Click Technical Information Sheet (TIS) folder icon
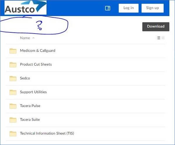This screenshot has height=145, width=175. (x=13, y=134)
